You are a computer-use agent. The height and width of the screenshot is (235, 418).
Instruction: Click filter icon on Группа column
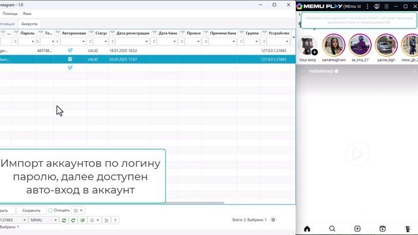(x=242, y=33)
